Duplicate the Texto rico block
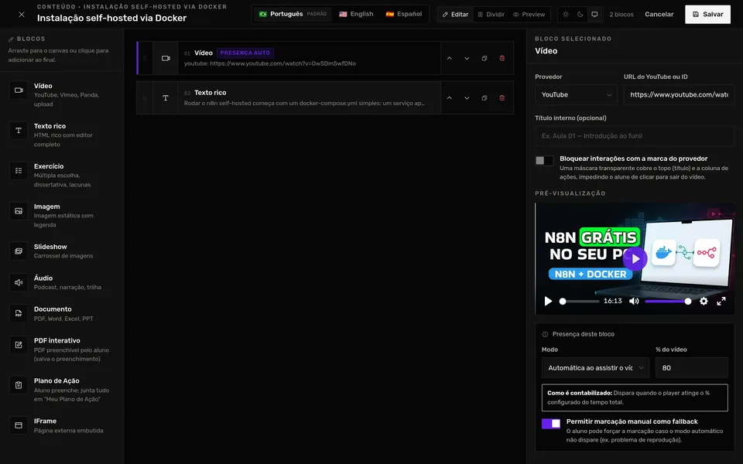Image resolution: width=743 pixels, height=464 pixels. click(x=484, y=98)
